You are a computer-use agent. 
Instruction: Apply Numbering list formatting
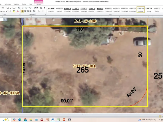27,8
